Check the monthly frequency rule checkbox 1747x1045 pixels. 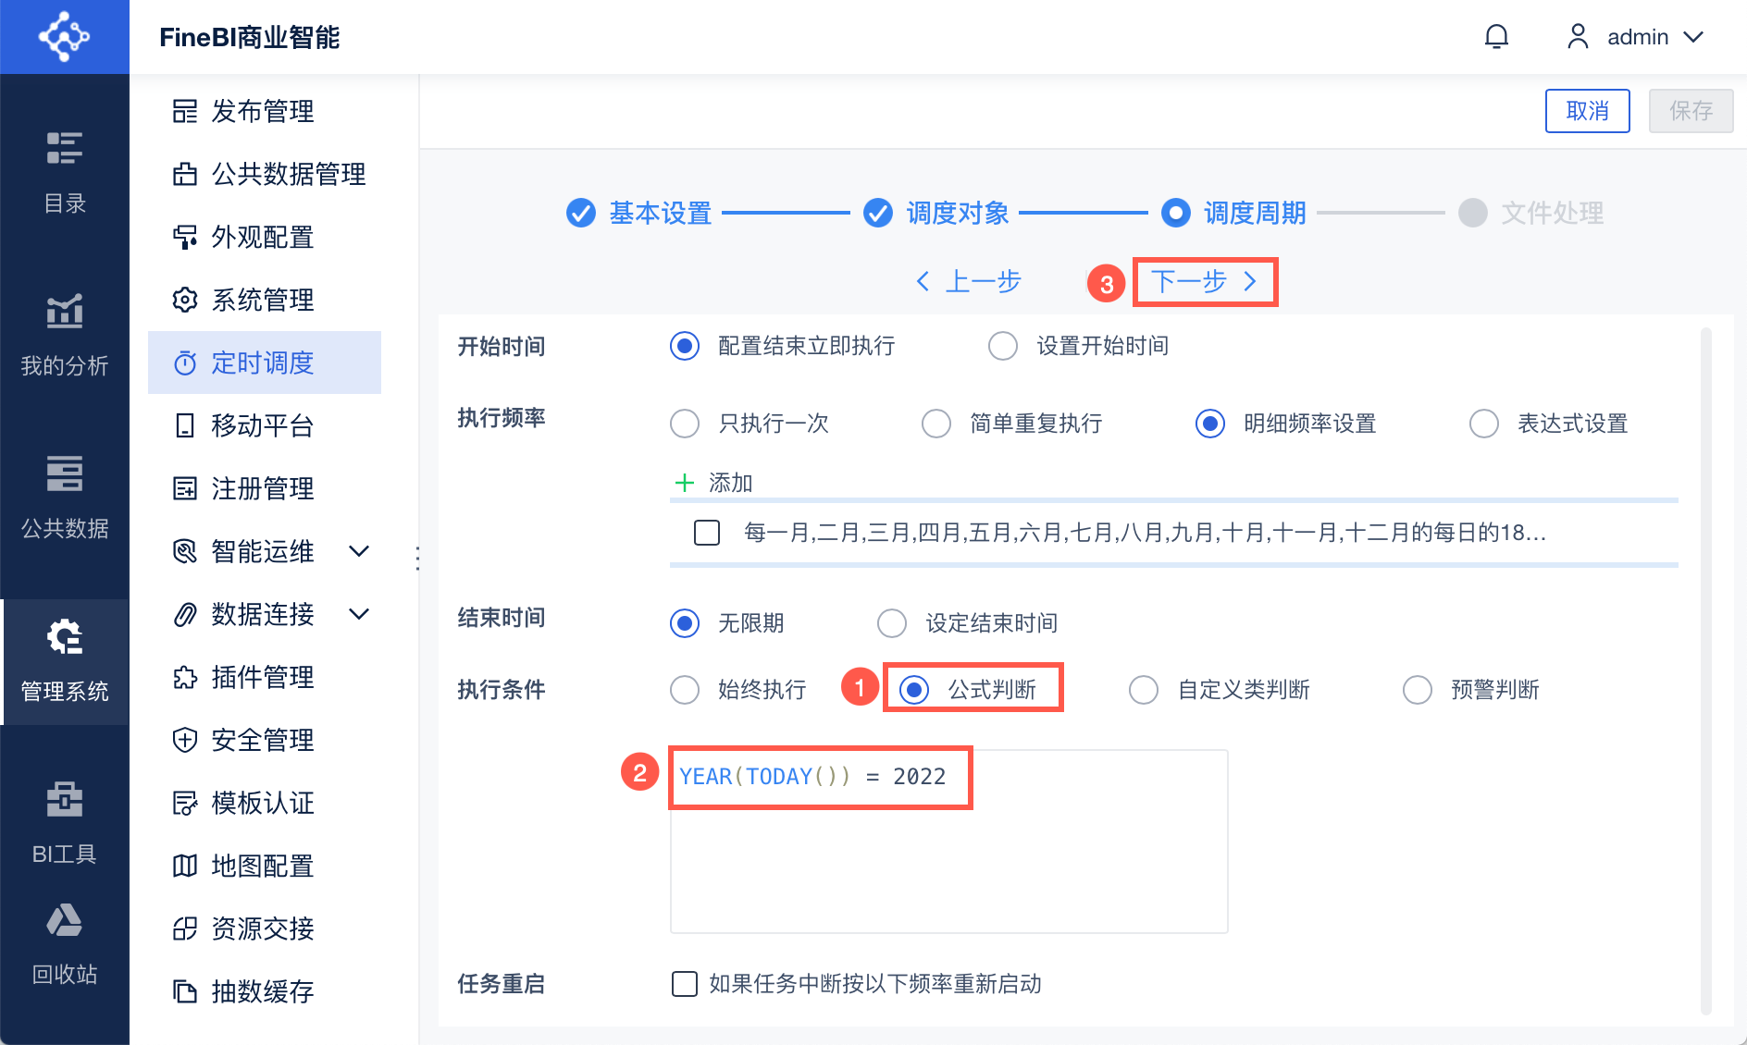[x=707, y=533]
